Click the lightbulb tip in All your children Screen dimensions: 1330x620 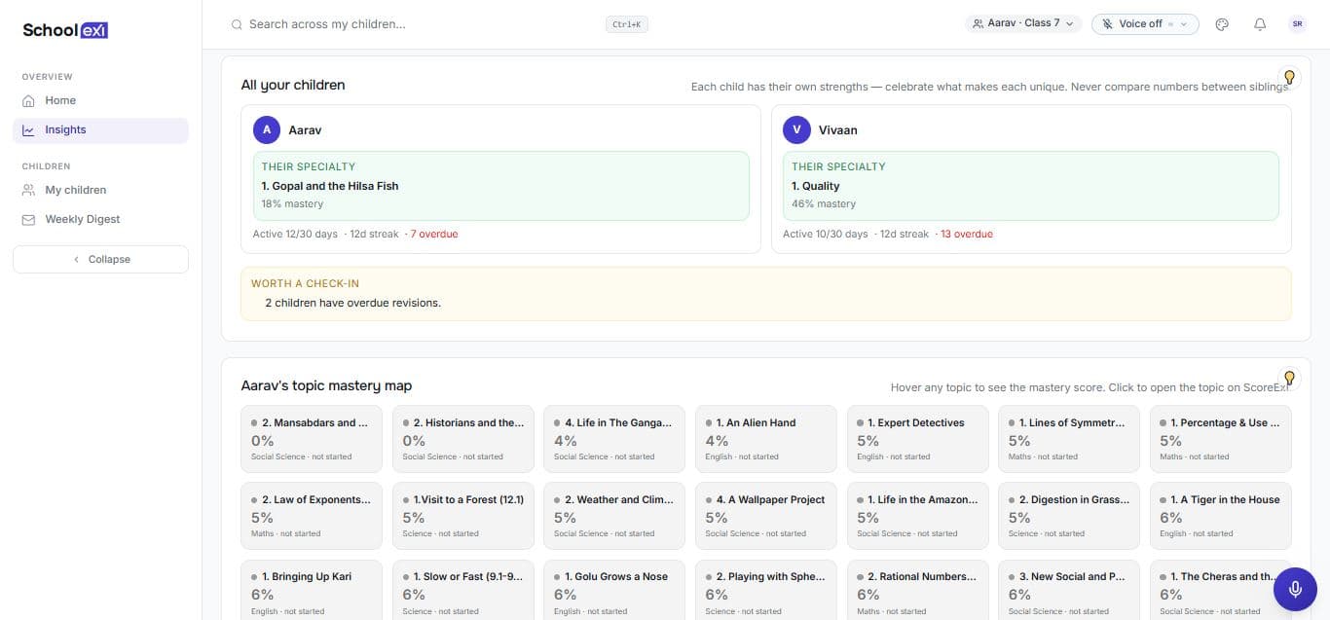[x=1289, y=77]
